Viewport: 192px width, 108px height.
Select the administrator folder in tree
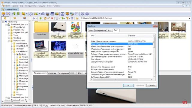(22, 43)
